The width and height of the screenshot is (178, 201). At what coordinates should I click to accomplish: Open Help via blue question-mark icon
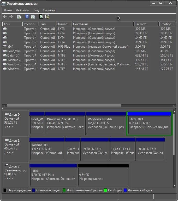[x=27, y=16]
